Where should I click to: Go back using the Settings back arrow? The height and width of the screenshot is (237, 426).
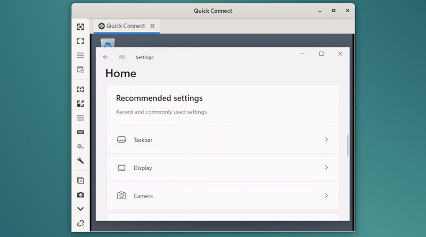click(x=105, y=57)
